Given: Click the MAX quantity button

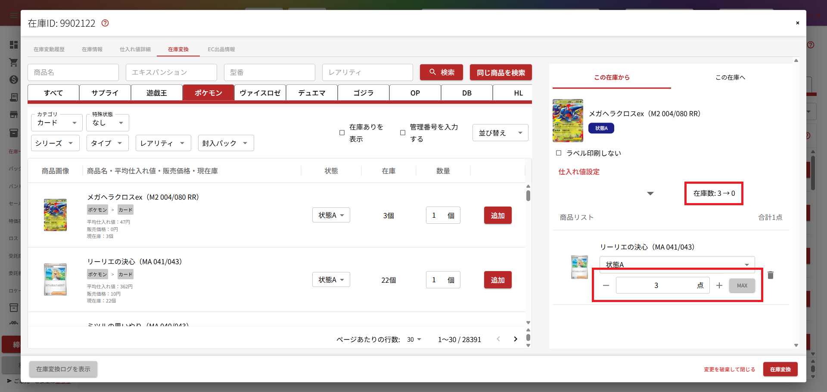Looking at the screenshot, I should (742, 286).
